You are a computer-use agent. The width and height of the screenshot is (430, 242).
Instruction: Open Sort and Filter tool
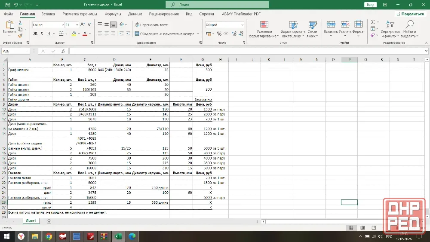point(390,25)
